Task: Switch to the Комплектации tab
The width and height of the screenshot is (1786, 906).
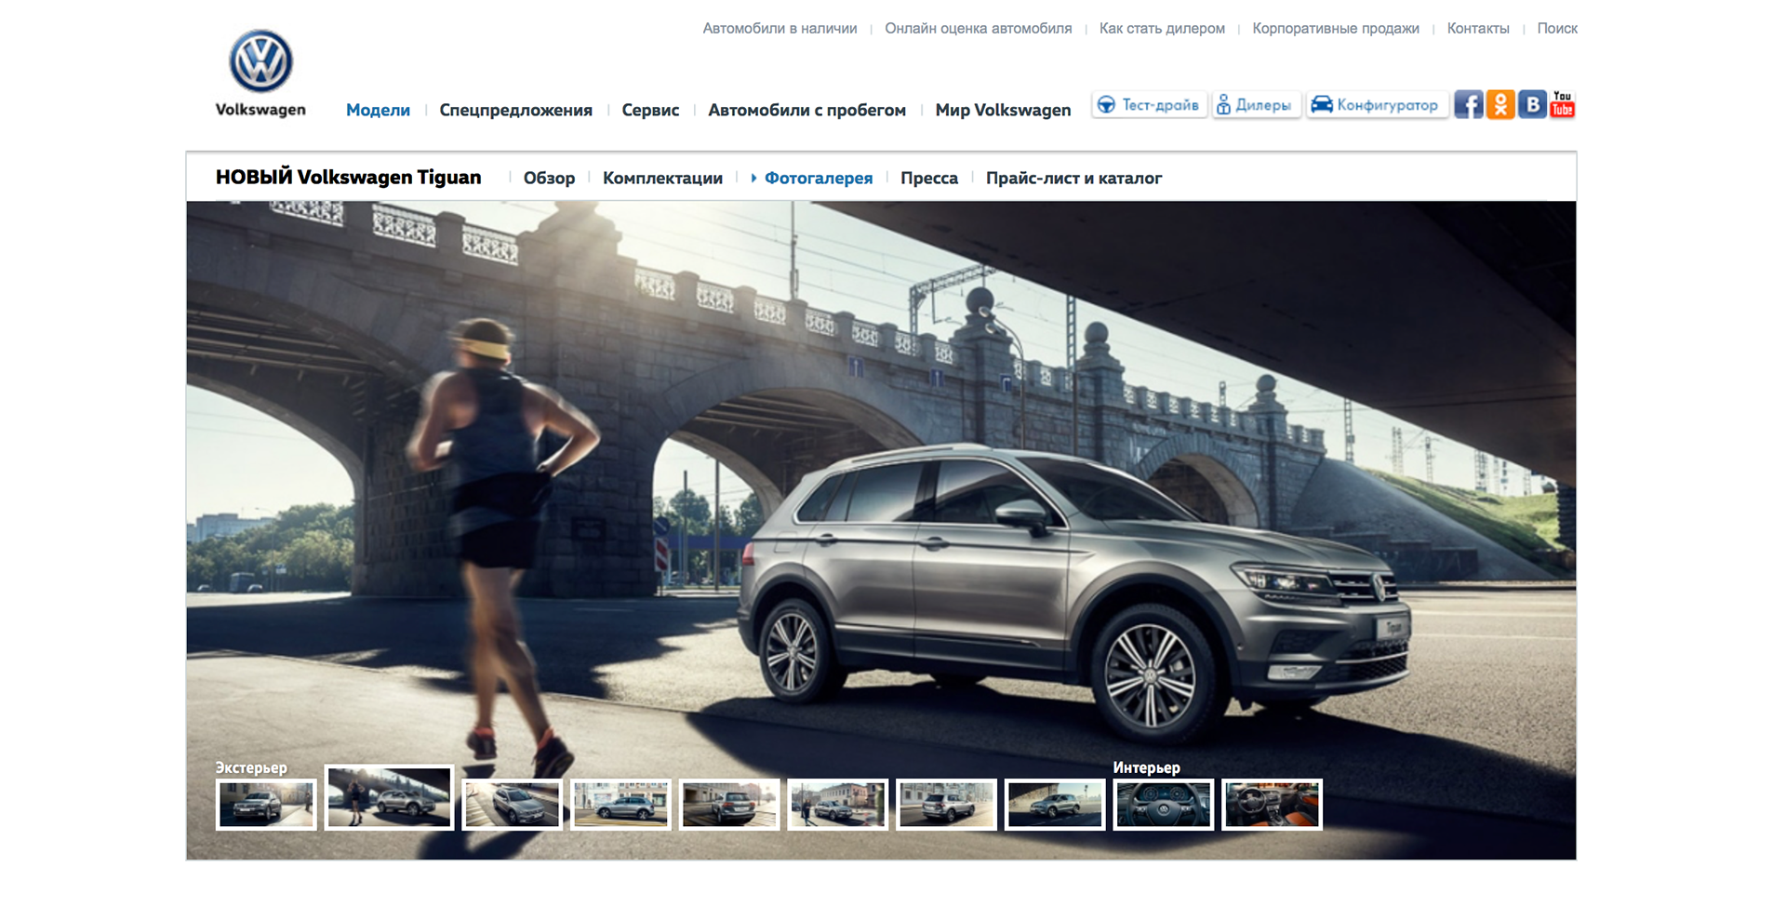Action: (662, 178)
